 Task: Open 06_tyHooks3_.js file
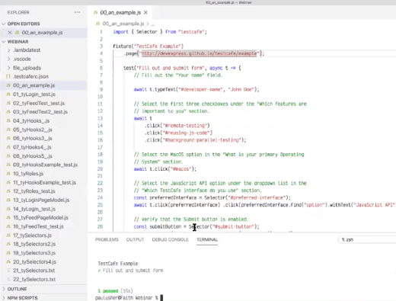tap(33, 138)
